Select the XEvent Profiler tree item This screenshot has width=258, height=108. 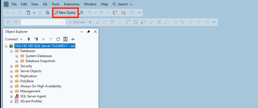31,101
